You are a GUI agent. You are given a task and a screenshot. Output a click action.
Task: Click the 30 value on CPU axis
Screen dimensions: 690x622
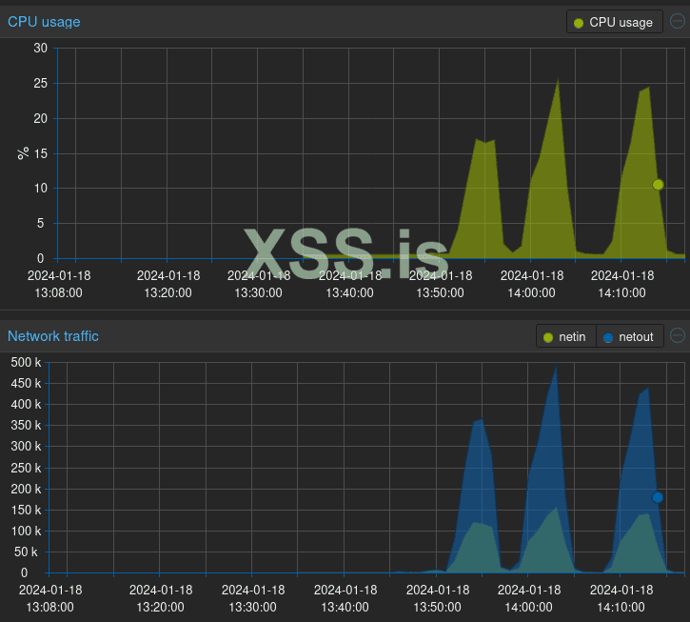pos(41,48)
